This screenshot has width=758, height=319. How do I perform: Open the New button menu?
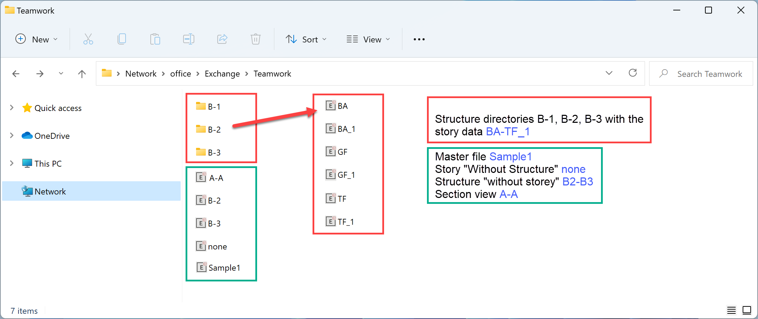click(x=37, y=39)
